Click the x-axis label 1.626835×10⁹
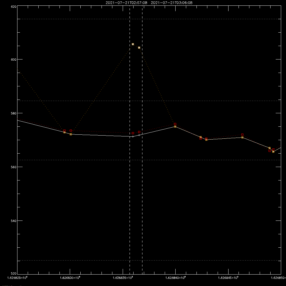286x286 pixels. (123, 278)
